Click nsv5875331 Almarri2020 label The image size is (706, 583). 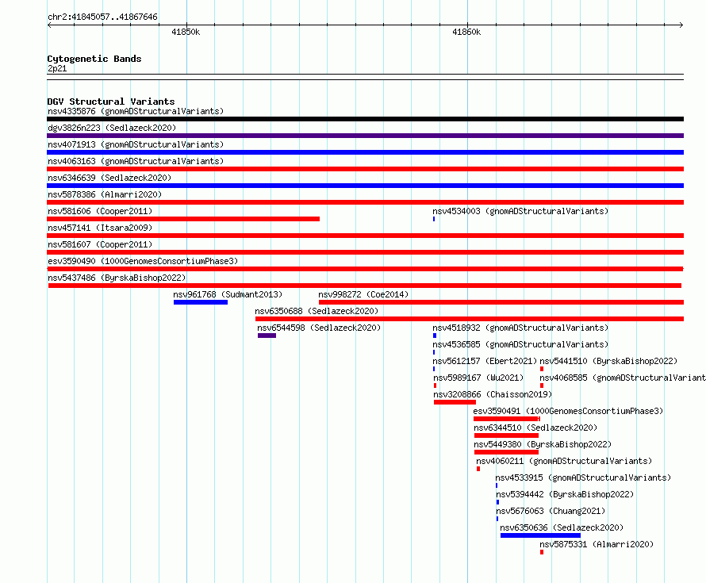(597, 544)
